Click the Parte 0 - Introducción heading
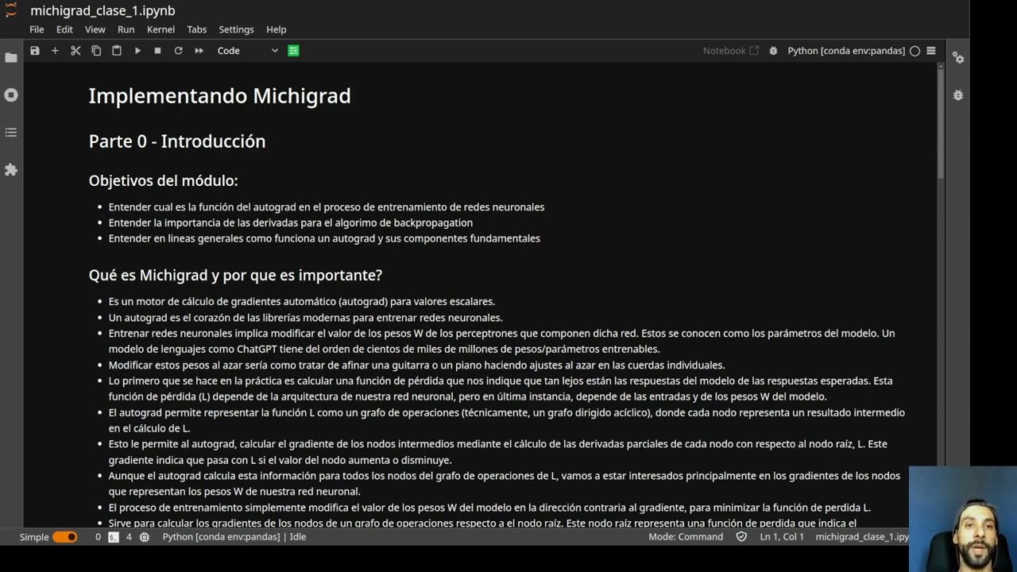This screenshot has height=572, width=1017. (x=177, y=141)
